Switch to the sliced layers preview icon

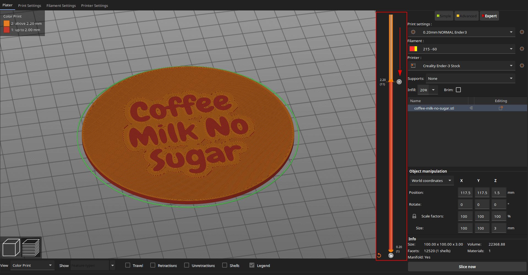click(31, 247)
